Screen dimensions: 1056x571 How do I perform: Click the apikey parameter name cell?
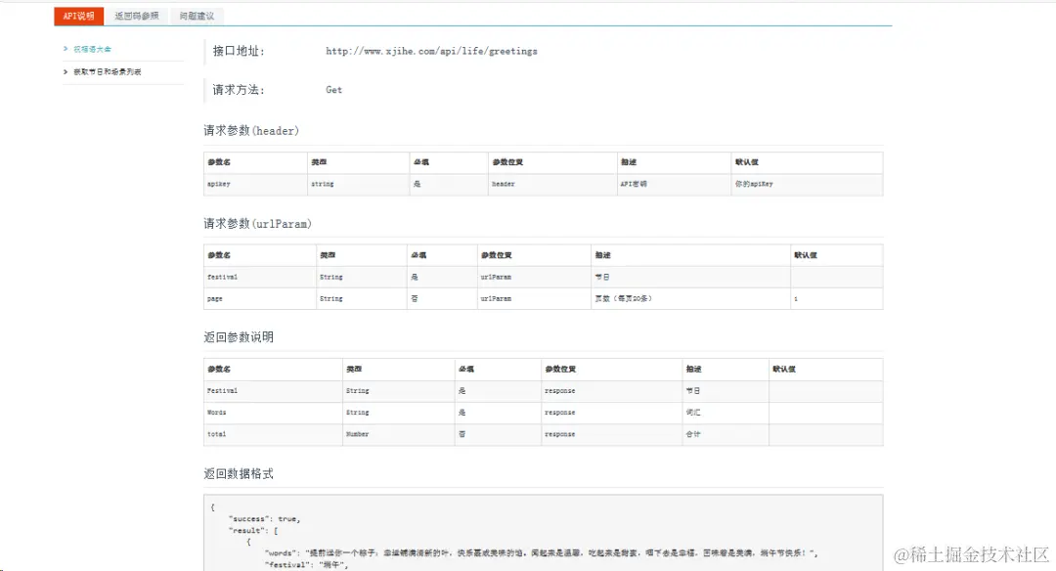click(256, 185)
